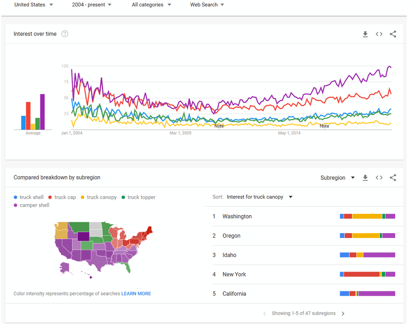Share the Interest over time chart
Screen dimensions: 408x325
point(393,34)
